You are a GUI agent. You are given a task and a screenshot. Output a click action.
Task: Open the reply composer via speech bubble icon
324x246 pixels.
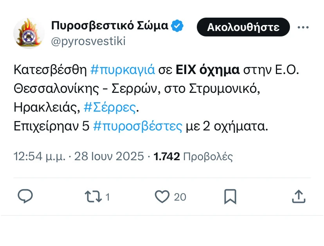pyautogui.click(x=25, y=196)
